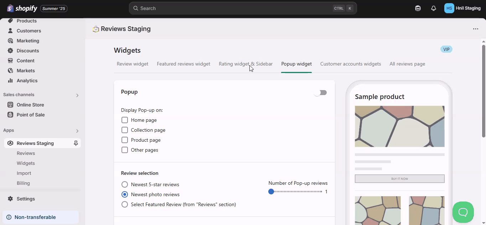This screenshot has height=225, width=486.
Task: Select Newest 5-star reviews option
Action: point(125,184)
